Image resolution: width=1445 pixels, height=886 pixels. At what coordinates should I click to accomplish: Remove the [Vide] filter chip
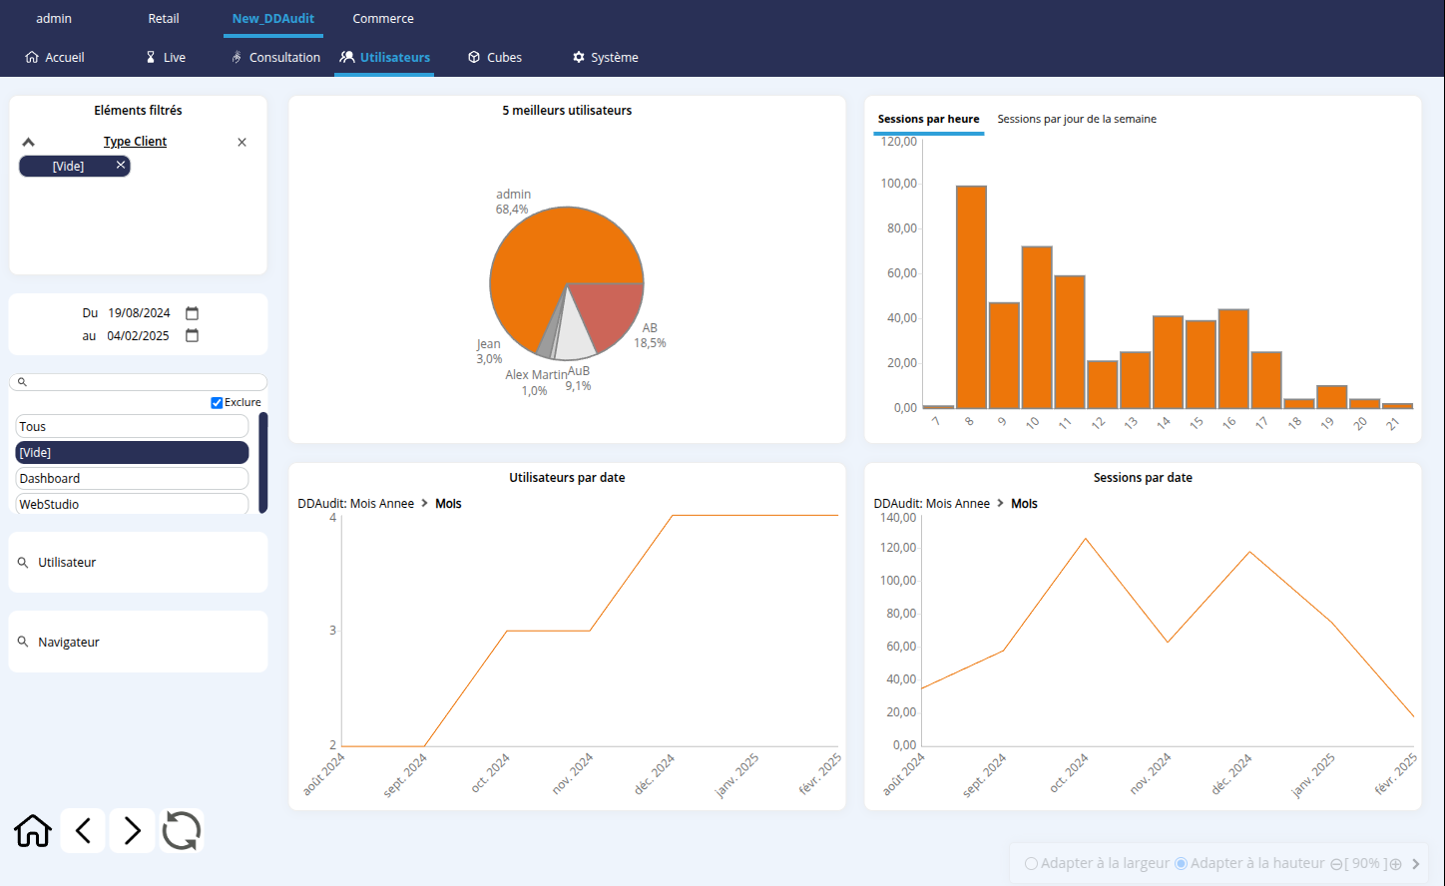coord(121,166)
